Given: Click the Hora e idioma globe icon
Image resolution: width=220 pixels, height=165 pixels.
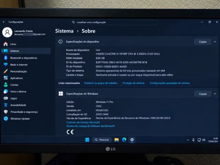Looking at the screenshot, I should [6, 92].
